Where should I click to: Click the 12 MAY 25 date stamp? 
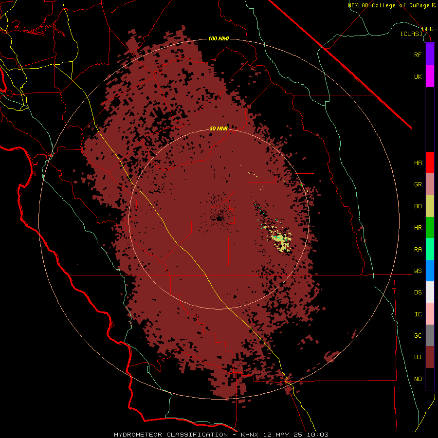[x=283, y=435]
